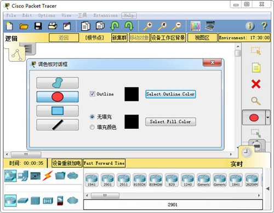Expand the drawing tool dropdown arrow
This screenshot has height=213, width=274.
point(268,118)
